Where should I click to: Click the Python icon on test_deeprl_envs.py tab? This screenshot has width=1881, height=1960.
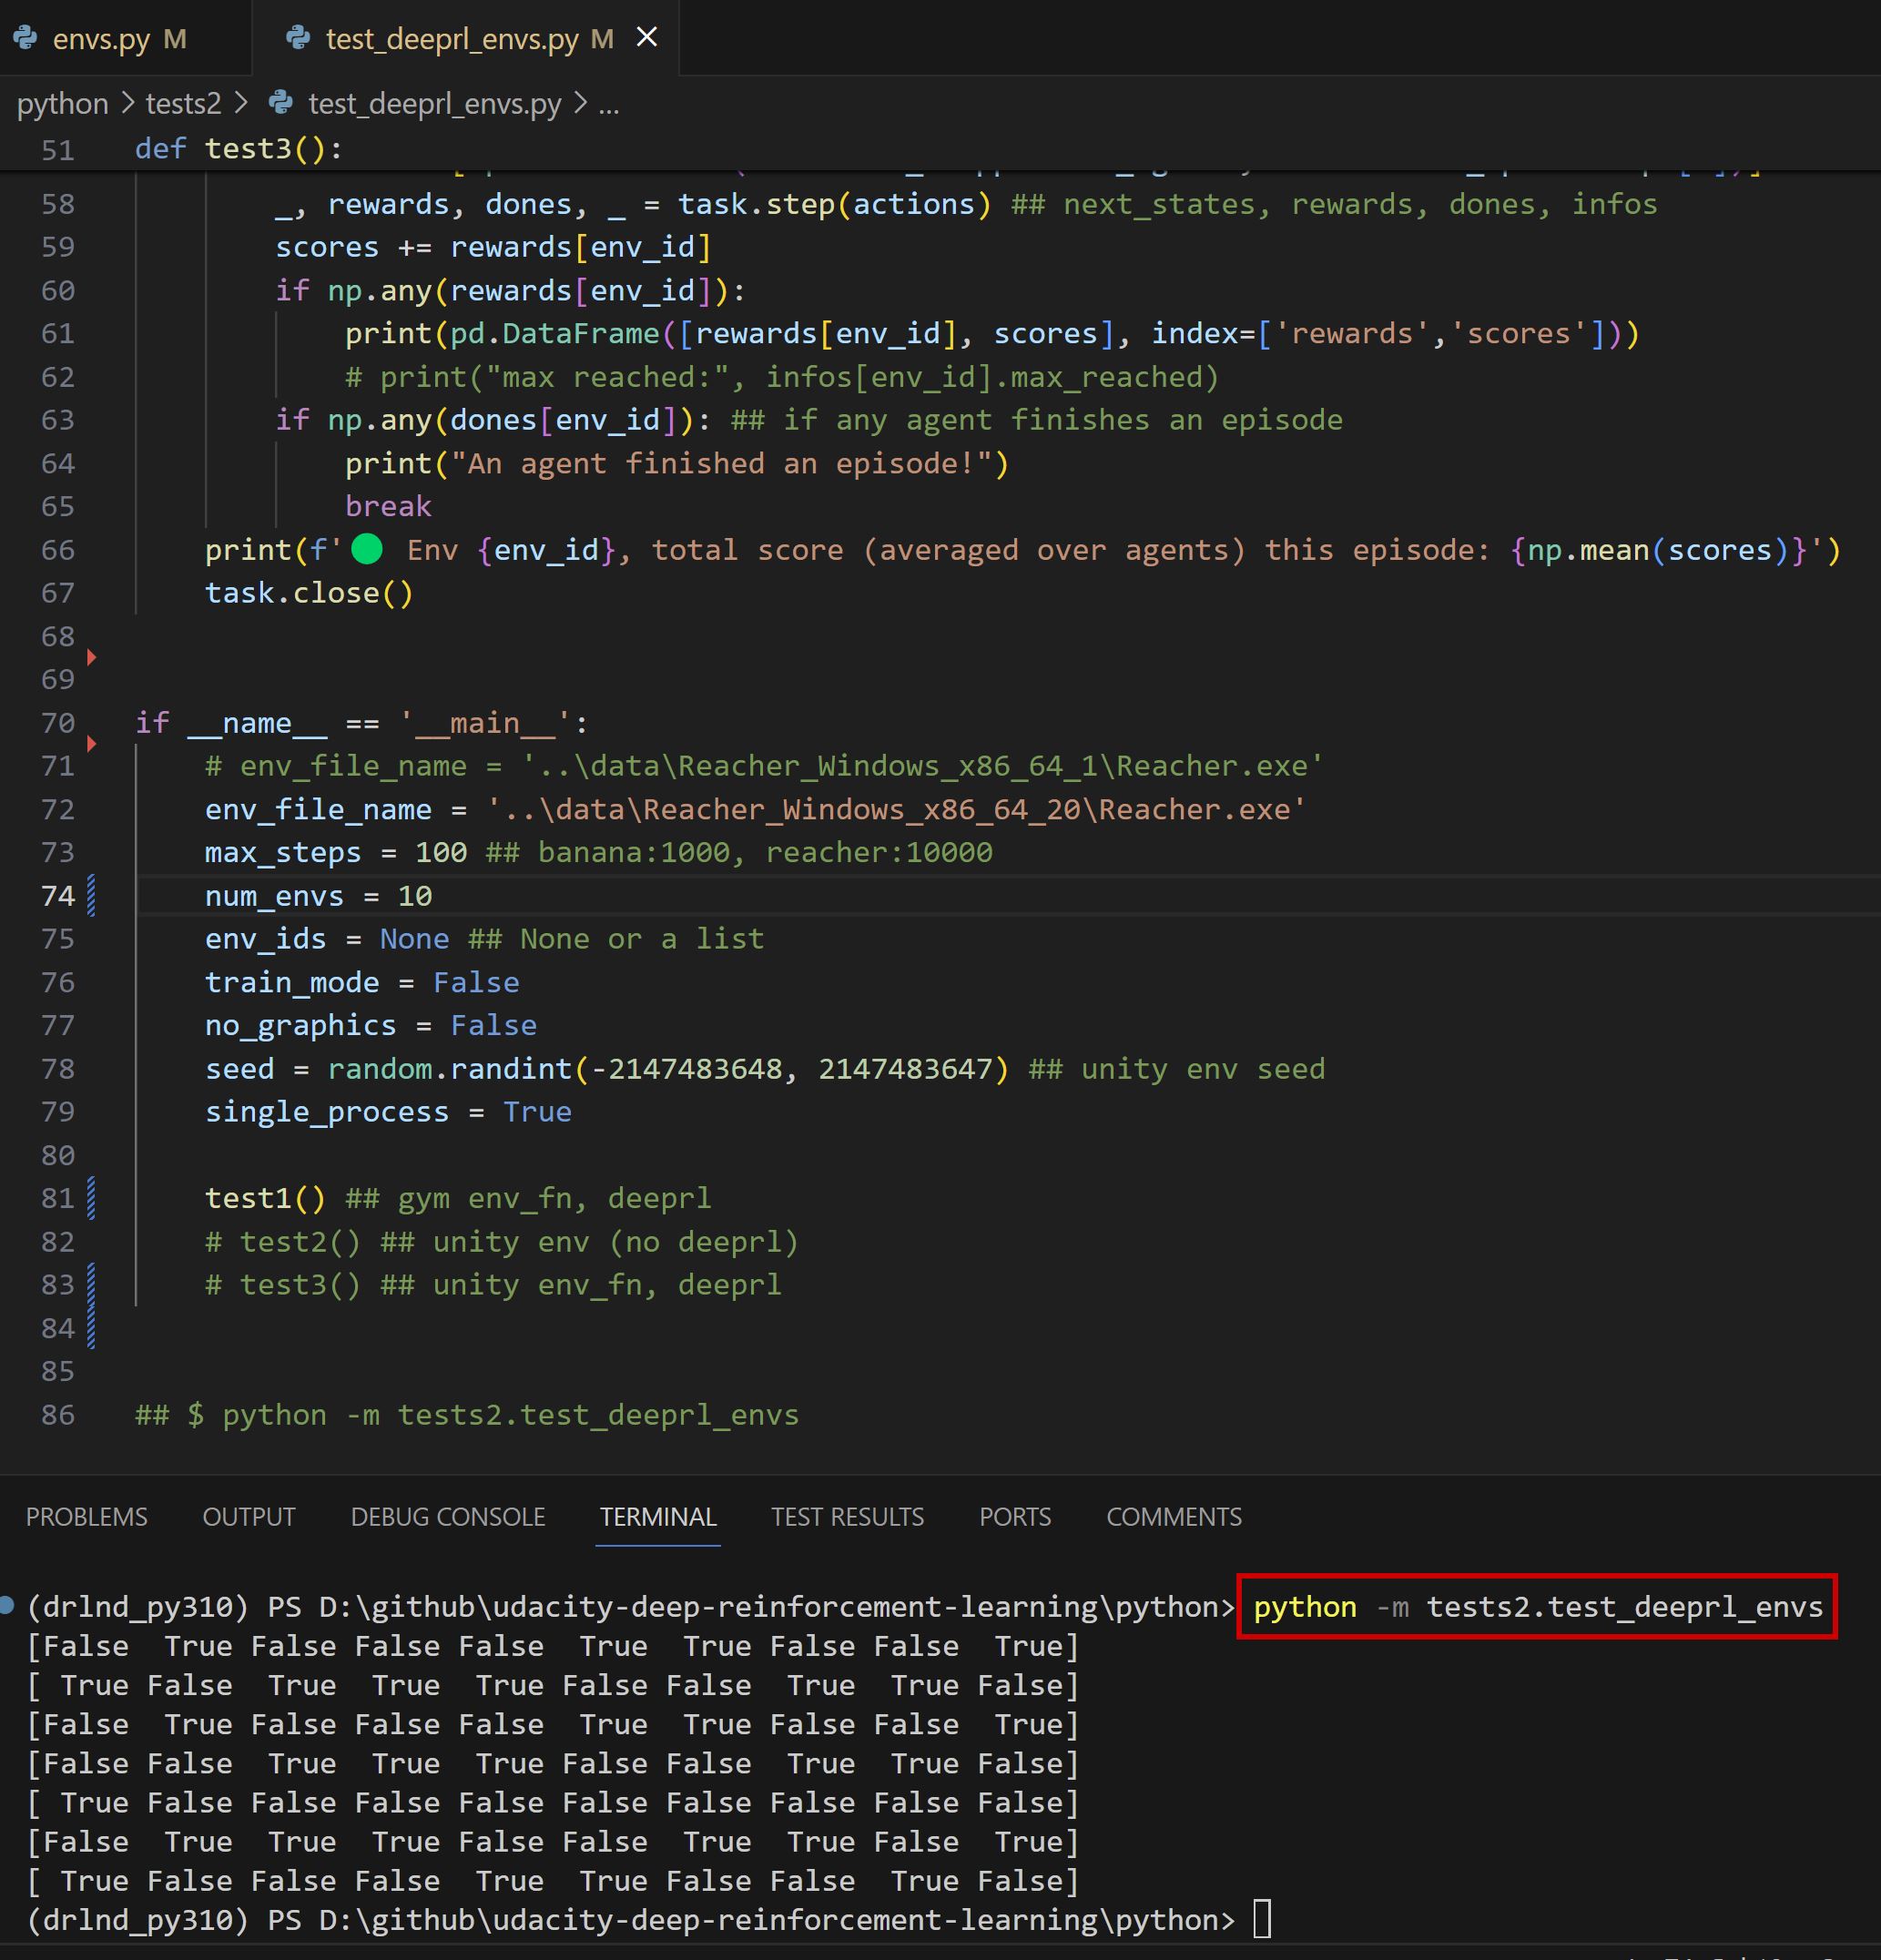pos(298,38)
